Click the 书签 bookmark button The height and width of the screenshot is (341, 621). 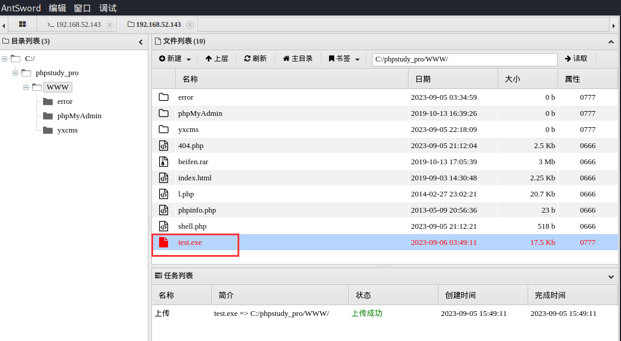pos(339,59)
